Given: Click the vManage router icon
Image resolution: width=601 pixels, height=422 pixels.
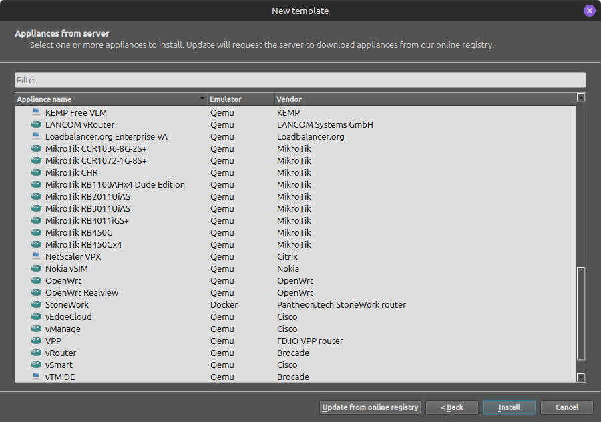Looking at the screenshot, I should (x=37, y=329).
